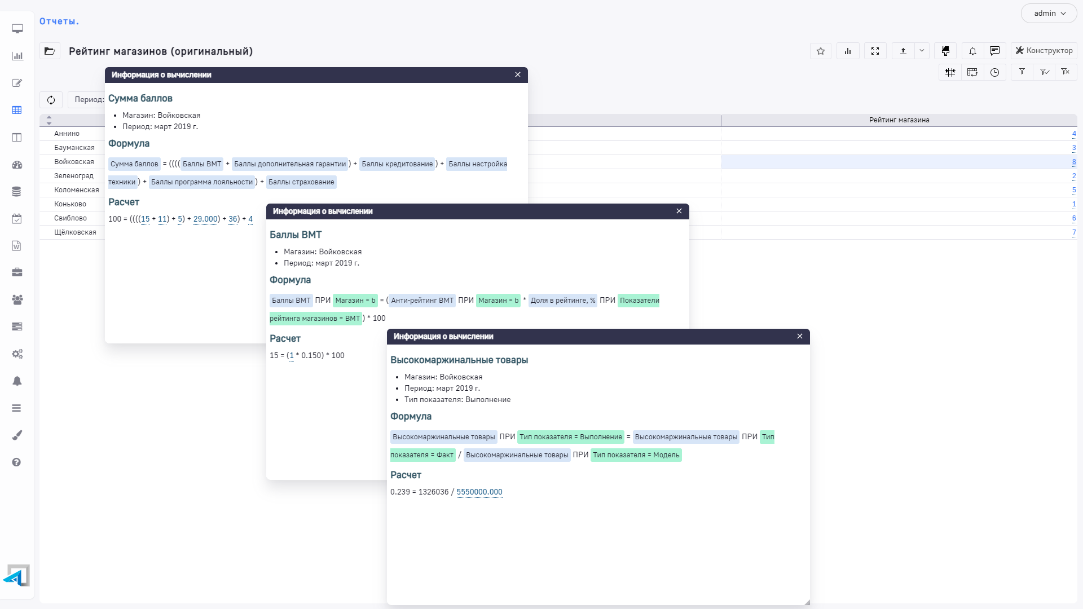This screenshot has width=1083, height=609.
Task: Enter fullscreen mode for the report
Action: [875, 51]
